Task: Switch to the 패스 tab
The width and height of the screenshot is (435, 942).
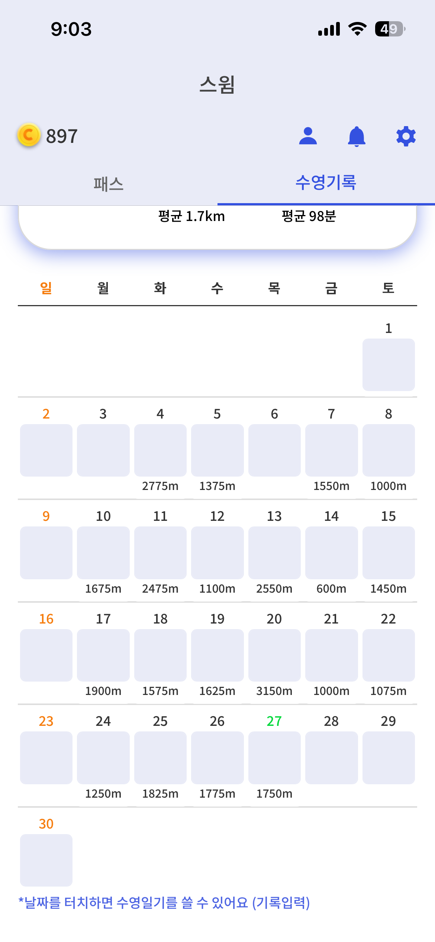Action: [x=109, y=184]
